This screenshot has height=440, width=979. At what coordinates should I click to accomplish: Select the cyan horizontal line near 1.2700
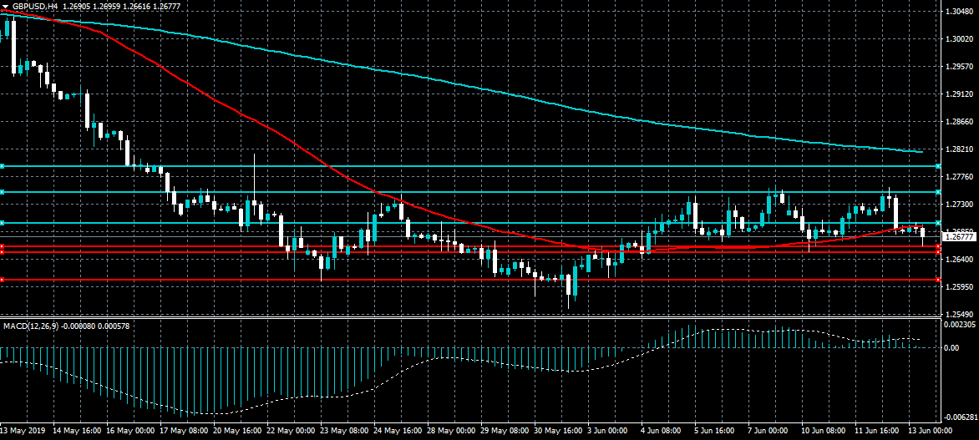point(470,223)
